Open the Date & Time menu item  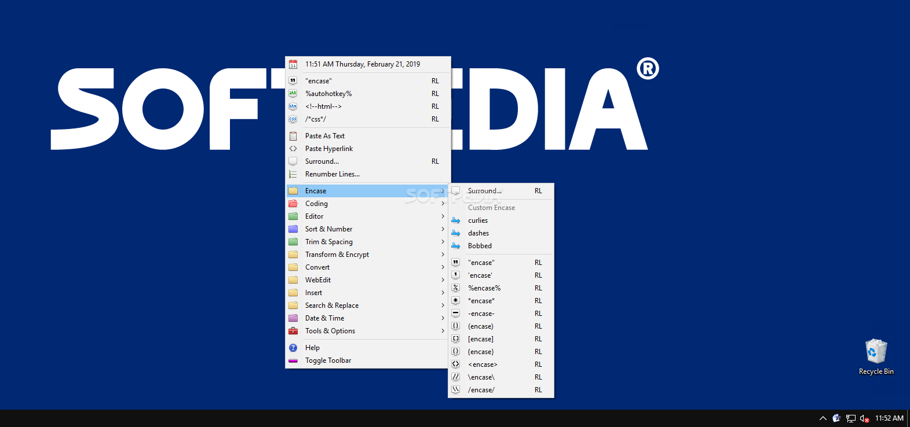point(368,318)
